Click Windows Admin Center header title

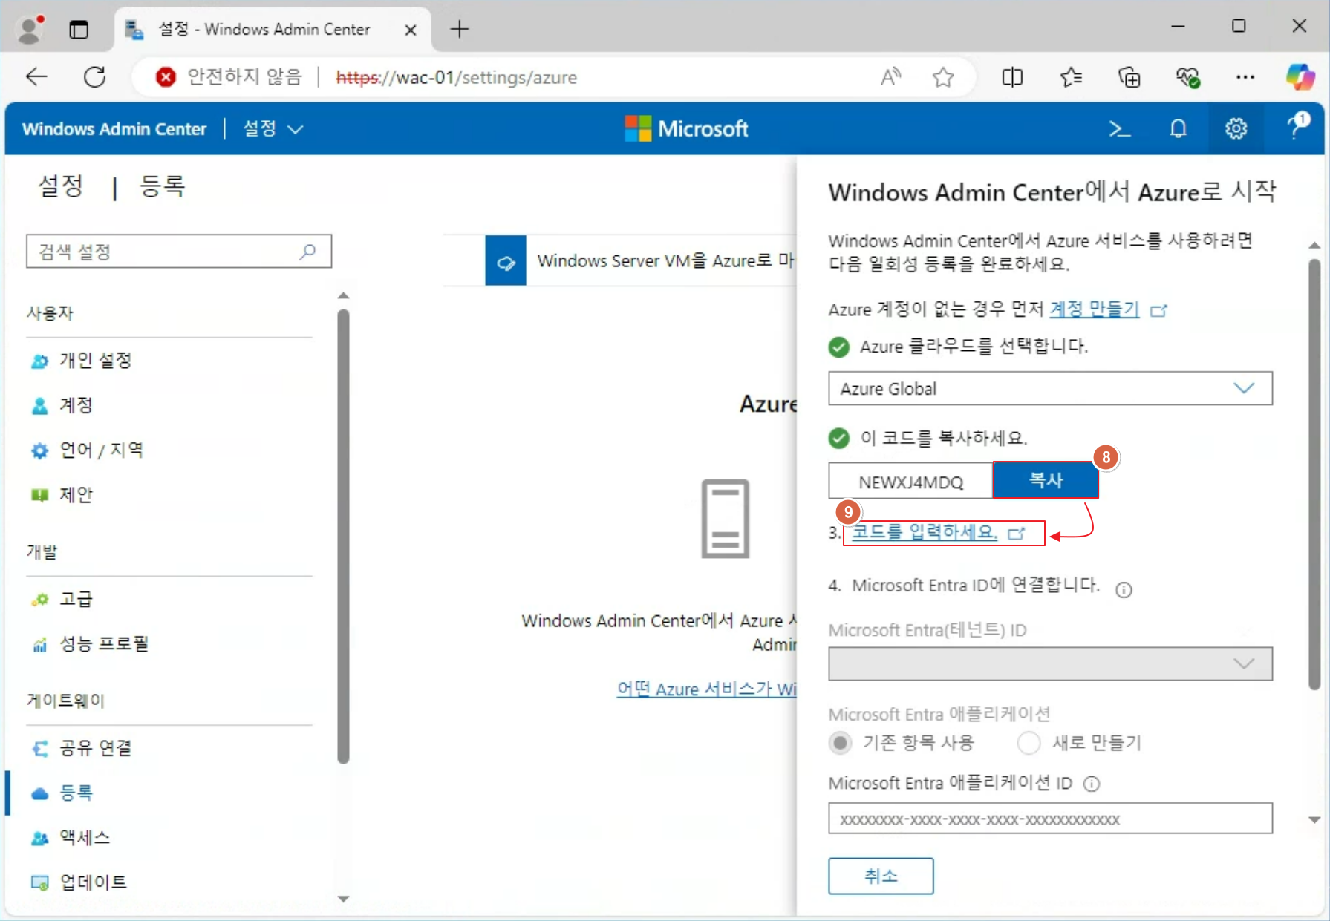pos(114,129)
